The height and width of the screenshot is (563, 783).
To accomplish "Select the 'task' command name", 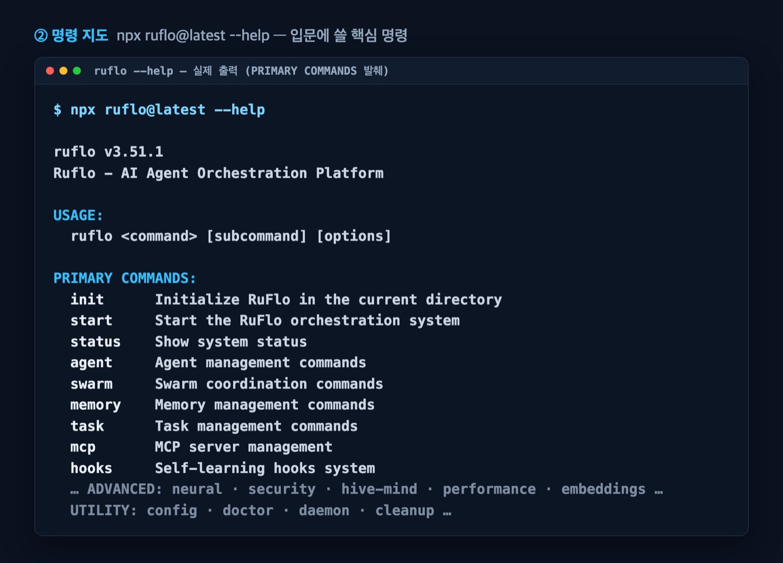I will tap(87, 426).
